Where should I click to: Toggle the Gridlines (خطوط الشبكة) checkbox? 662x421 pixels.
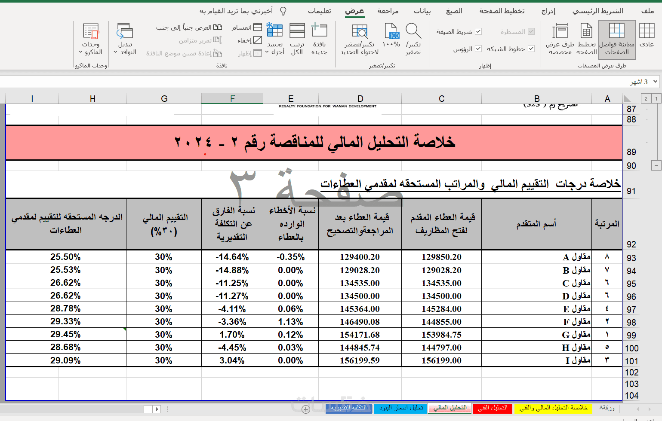tap(531, 49)
